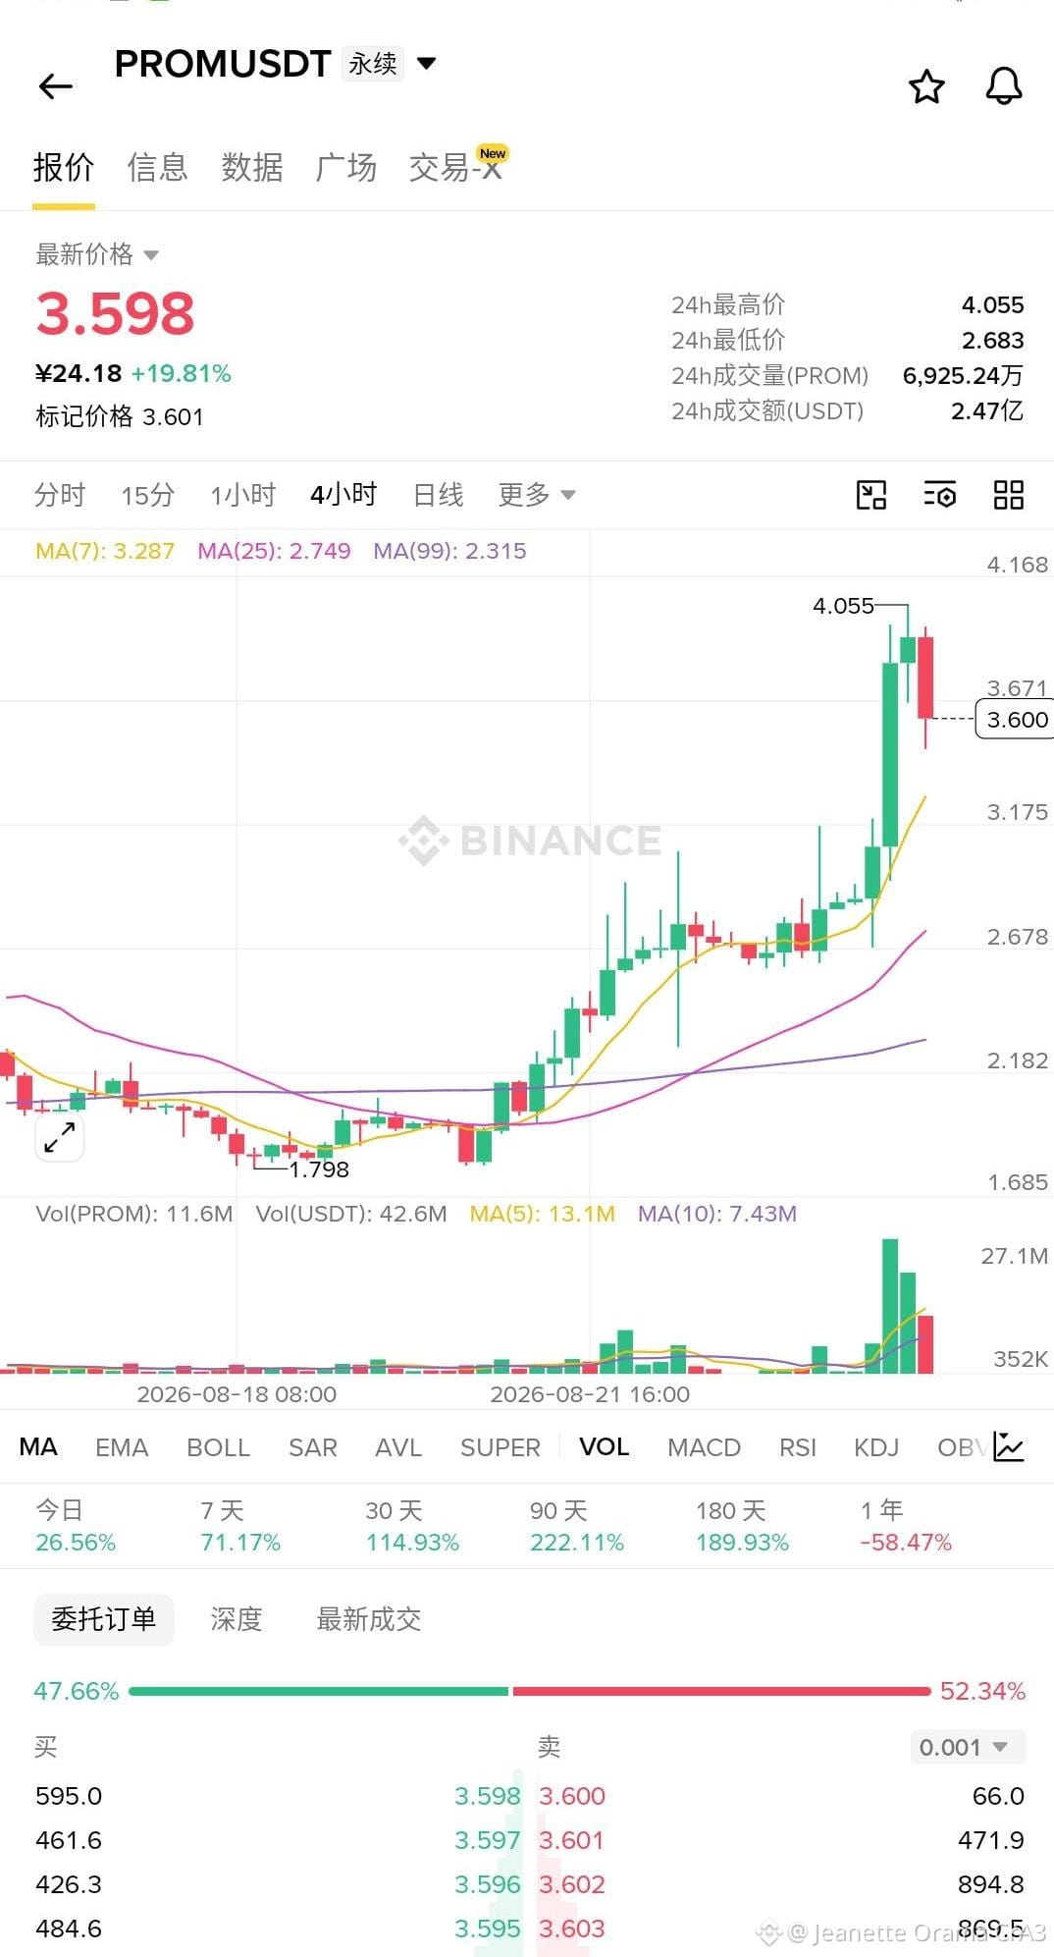This screenshot has height=1957, width=1054.
Task: Select the 4小时 timeframe
Action: click(x=343, y=495)
